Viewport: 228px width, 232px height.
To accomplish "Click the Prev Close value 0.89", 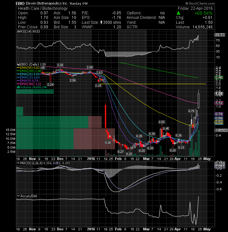I will tap(44, 27).
